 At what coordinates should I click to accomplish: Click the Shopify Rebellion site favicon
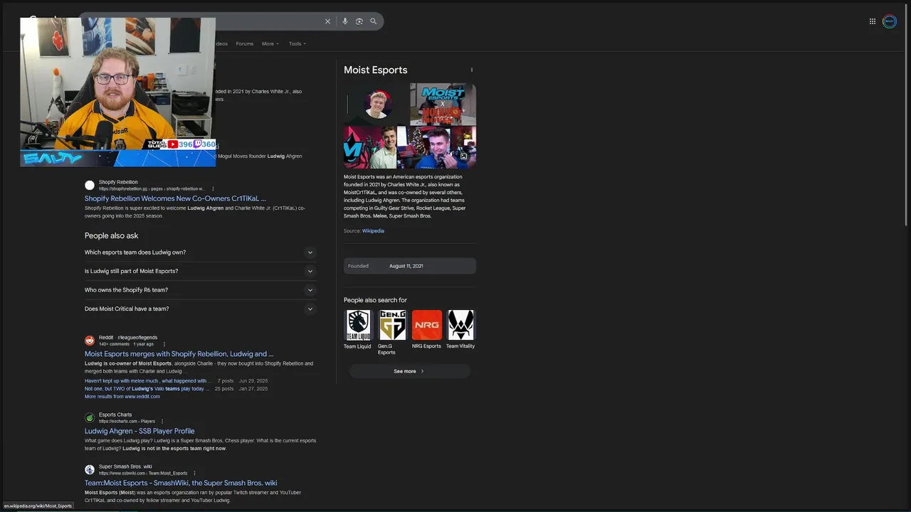[90, 186]
